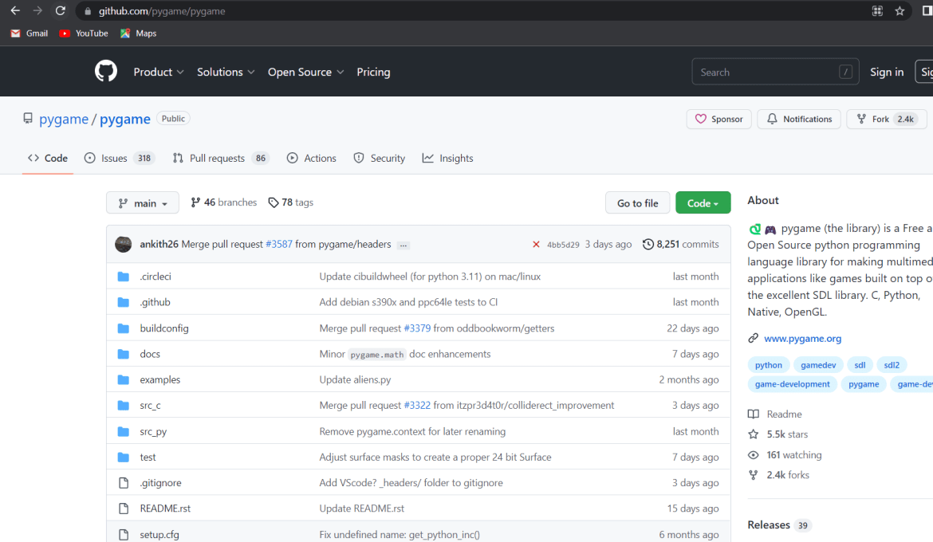View the 8,251 commits history
Screen dimensions: 933x542
coord(681,244)
